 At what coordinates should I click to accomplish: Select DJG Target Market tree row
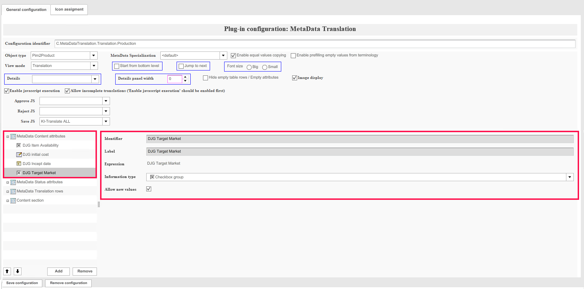coord(50,173)
